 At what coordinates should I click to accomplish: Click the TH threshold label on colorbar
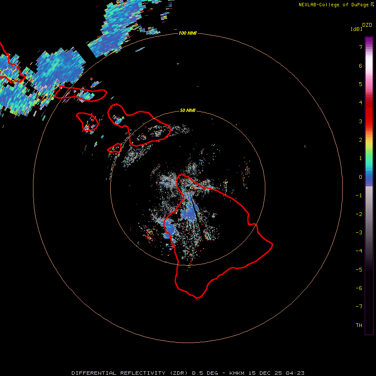coord(359,325)
